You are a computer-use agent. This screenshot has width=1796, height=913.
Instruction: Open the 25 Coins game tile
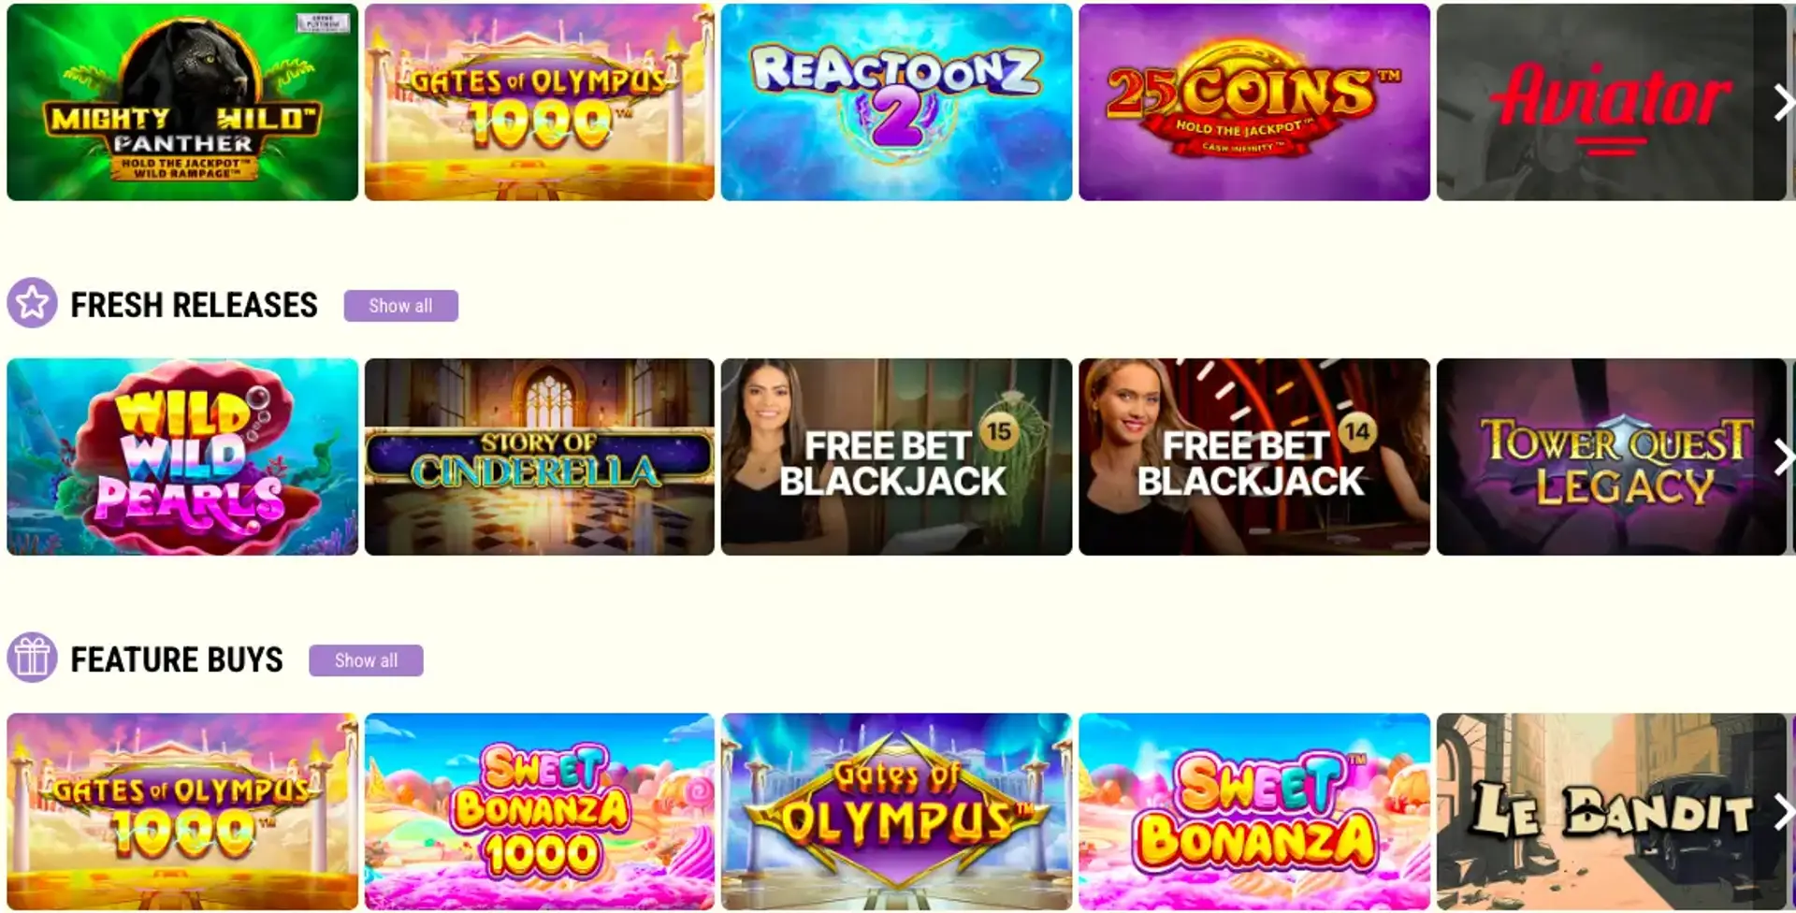pyautogui.click(x=1254, y=102)
